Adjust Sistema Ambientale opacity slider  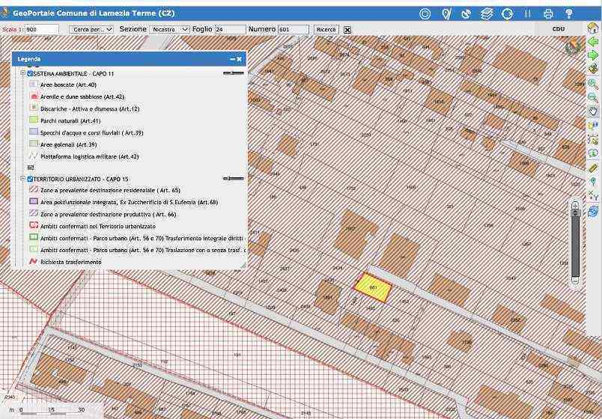click(x=234, y=73)
